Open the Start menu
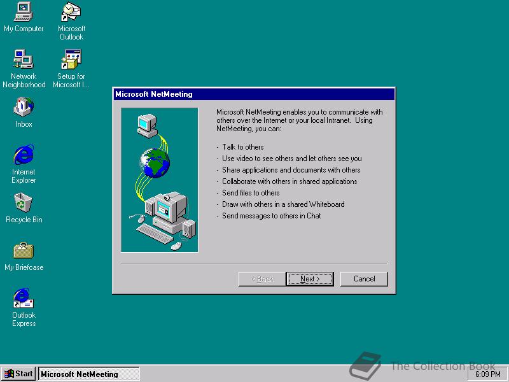Viewport: 509px width, 382px height. (x=18, y=374)
